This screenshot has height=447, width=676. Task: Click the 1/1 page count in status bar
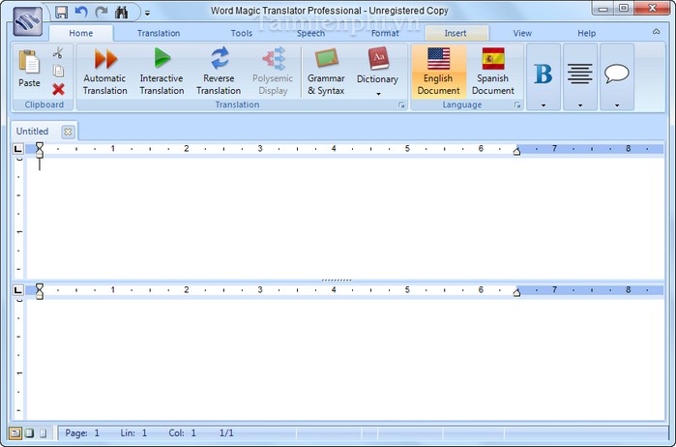(226, 432)
